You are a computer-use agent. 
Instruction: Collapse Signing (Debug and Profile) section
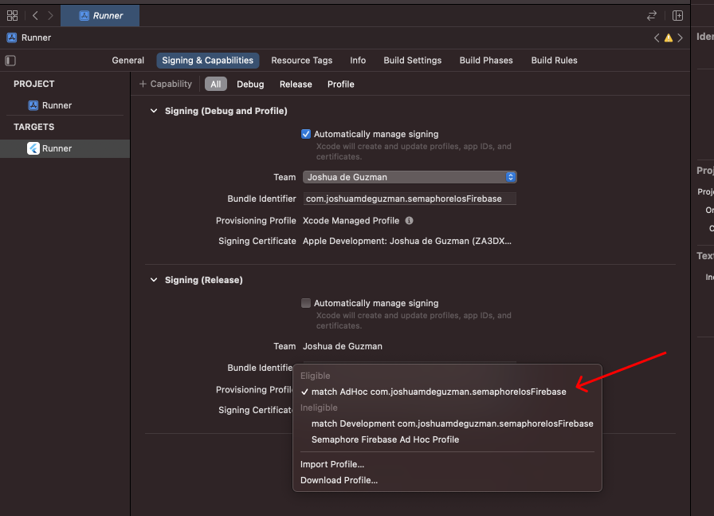pos(154,111)
